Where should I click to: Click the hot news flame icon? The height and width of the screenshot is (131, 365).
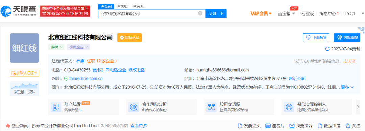(x=8, y=126)
